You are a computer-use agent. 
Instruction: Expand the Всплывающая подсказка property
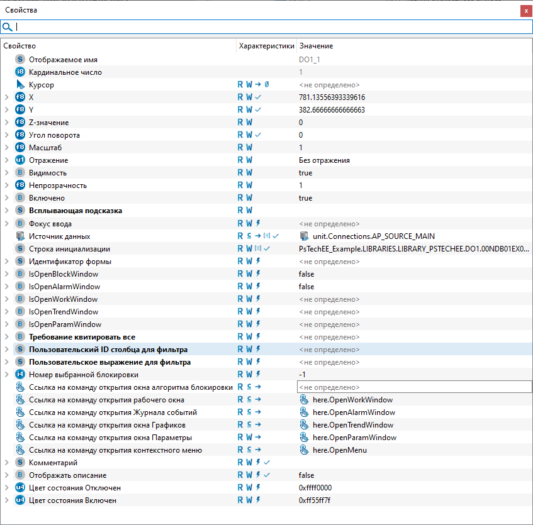[x=6, y=211]
